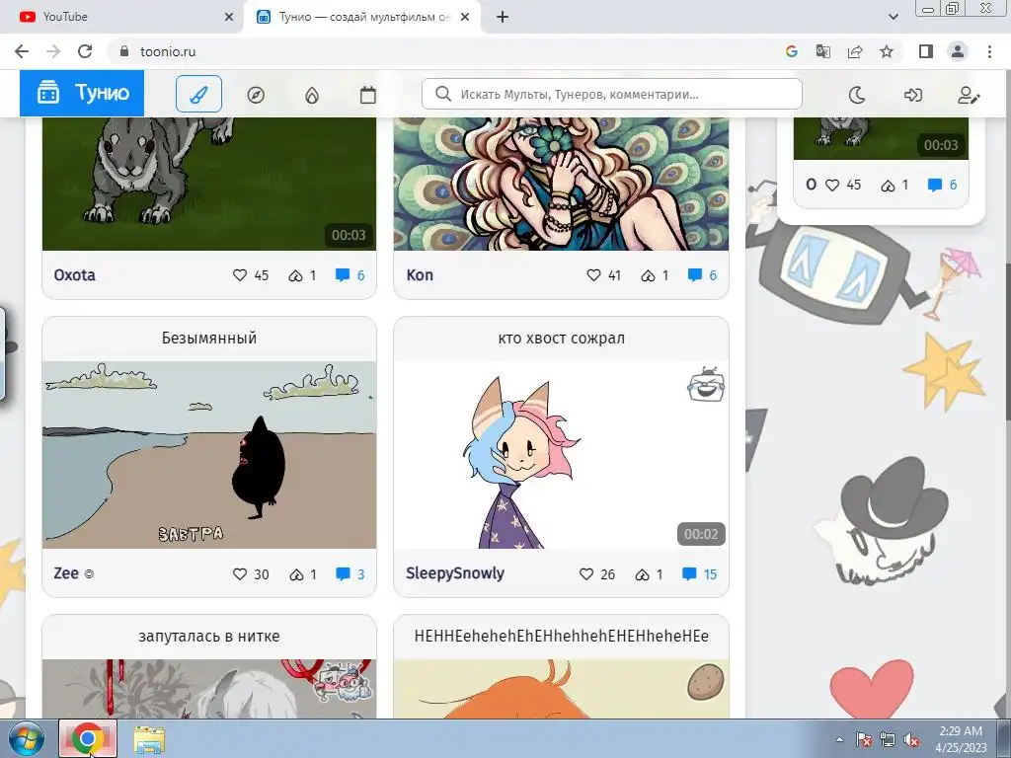This screenshot has height=758, width=1011.
Task: Click the laughing robot badge on SleepySnowly cartoon
Action: [x=706, y=385]
